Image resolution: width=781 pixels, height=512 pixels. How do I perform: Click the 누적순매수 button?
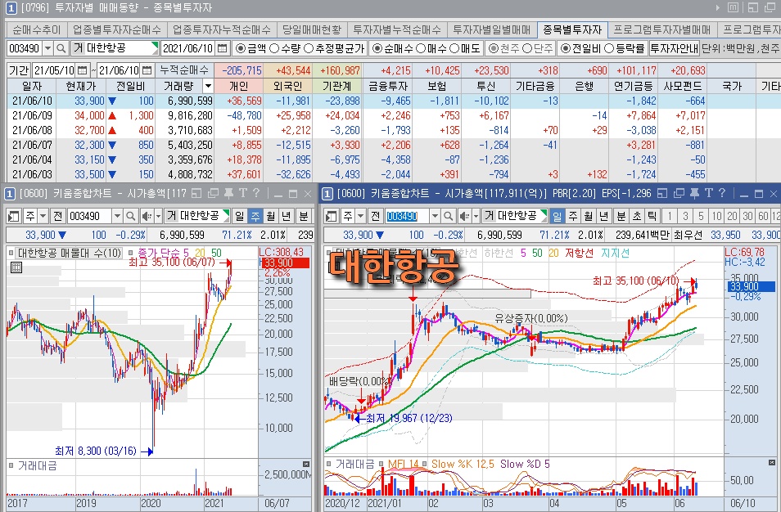(184, 70)
